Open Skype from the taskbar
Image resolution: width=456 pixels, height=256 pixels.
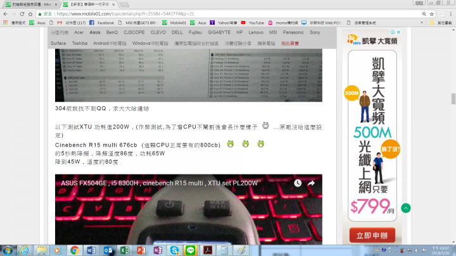[175, 250]
